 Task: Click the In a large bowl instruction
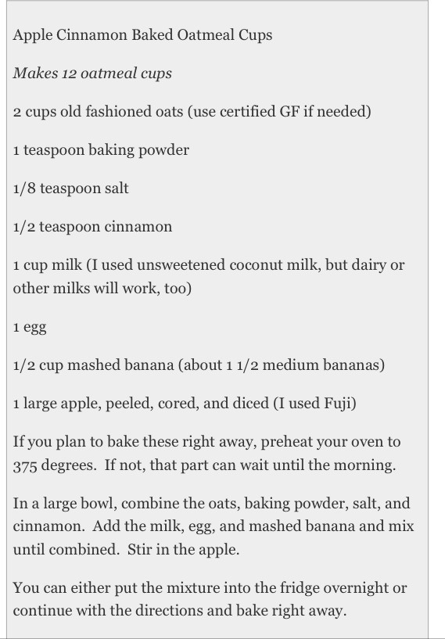(x=211, y=503)
